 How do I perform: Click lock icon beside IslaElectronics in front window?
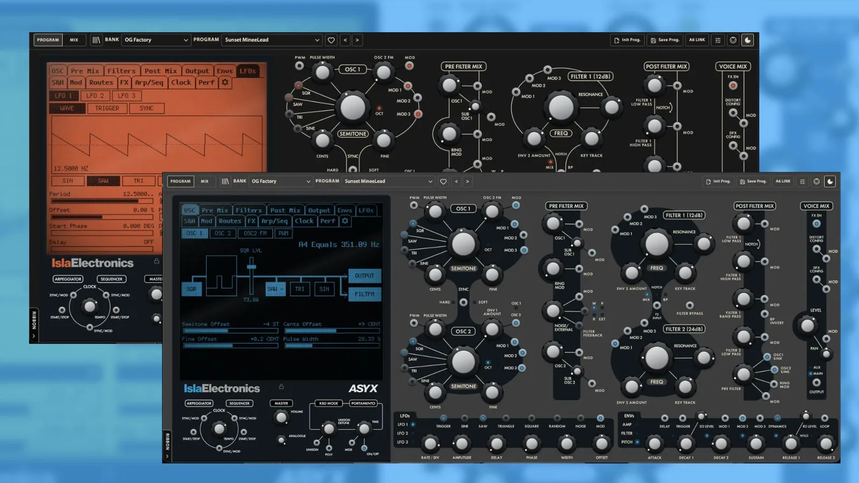[x=281, y=386]
